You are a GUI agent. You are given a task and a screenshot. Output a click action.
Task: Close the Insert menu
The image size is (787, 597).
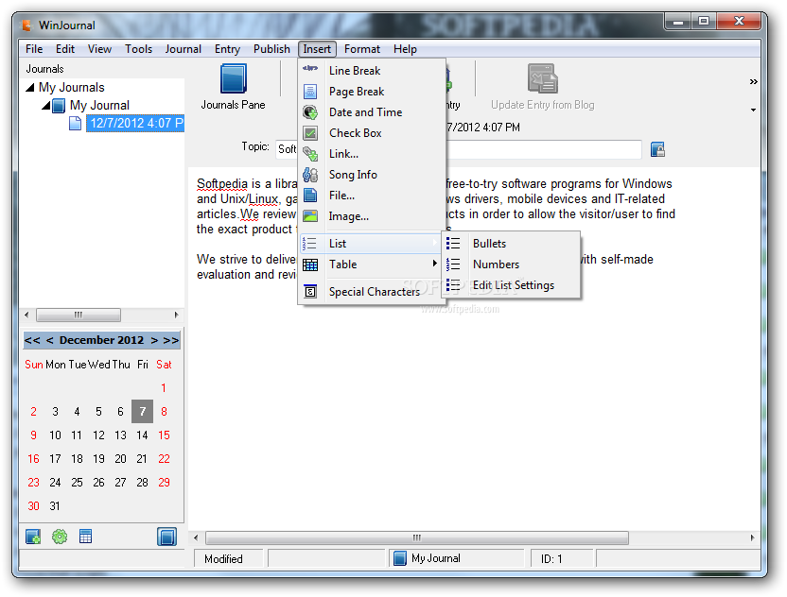coord(317,49)
